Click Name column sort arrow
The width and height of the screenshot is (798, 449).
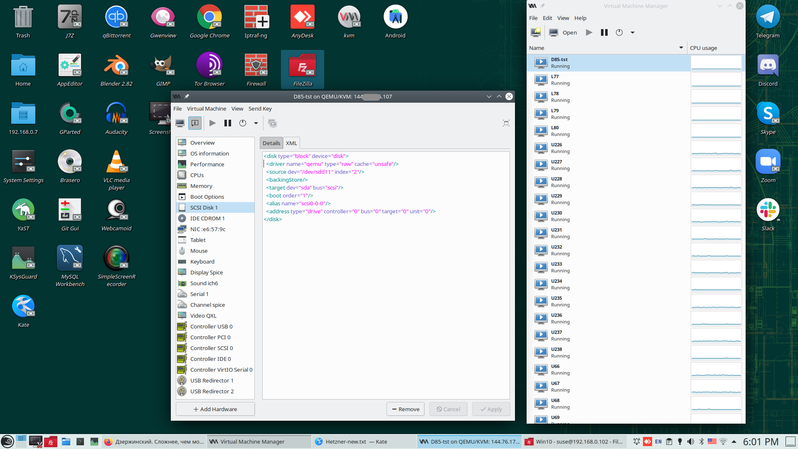click(681, 48)
